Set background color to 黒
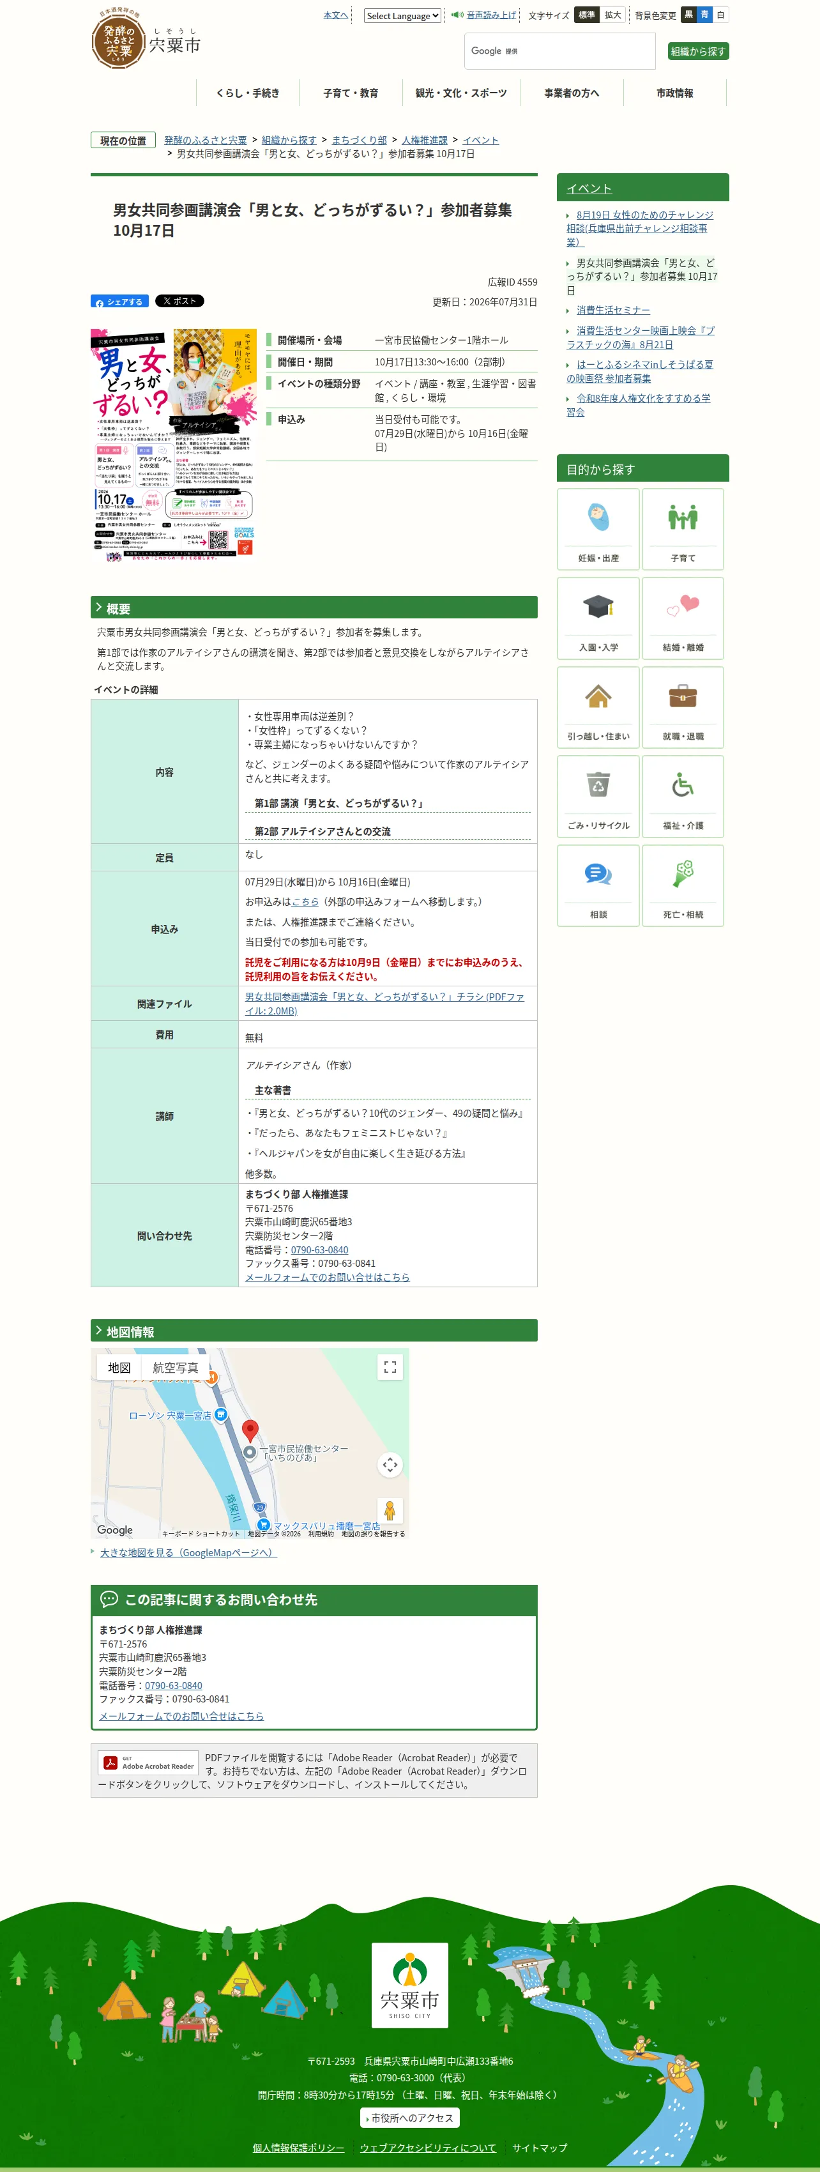Screen dimensions: 820x2172 coord(688,14)
